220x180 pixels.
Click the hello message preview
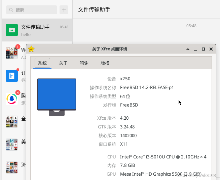pyautogui.click(x=26, y=35)
